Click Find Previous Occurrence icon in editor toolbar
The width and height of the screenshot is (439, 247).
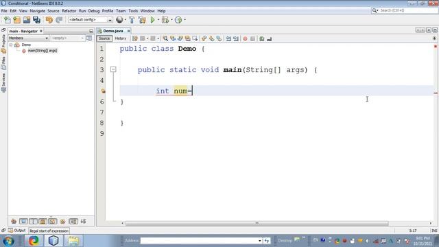(x=173, y=38)
